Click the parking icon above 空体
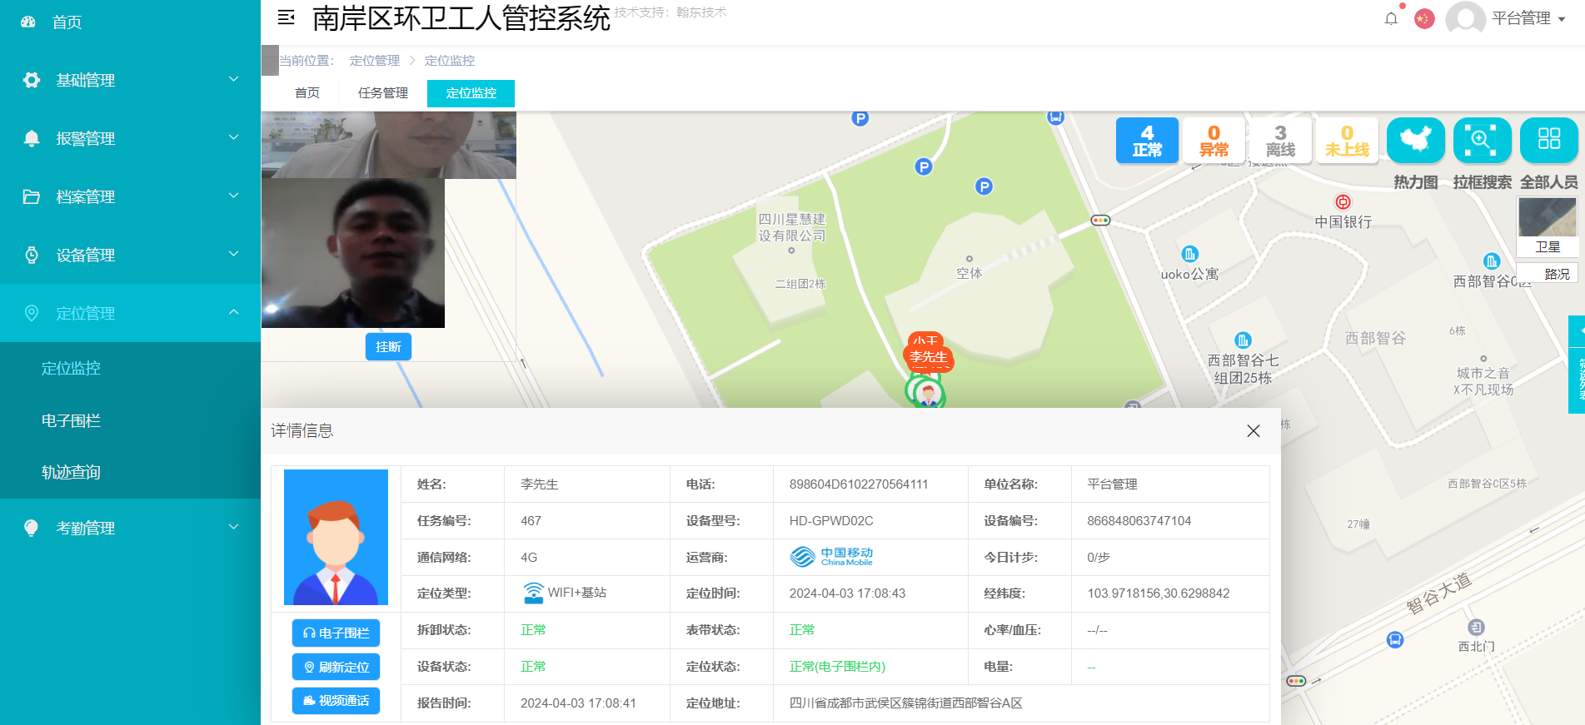Image resolution: width=1585 pixels, height=725 pixels. click(x=984, y=186)
